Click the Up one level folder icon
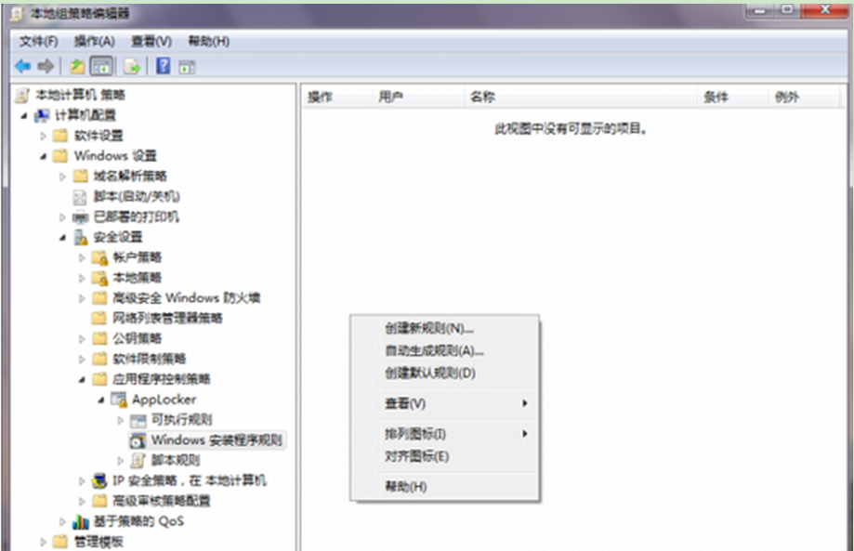Image resolution: width=854 pixels, height=551 pixels. tap(77, 66)
